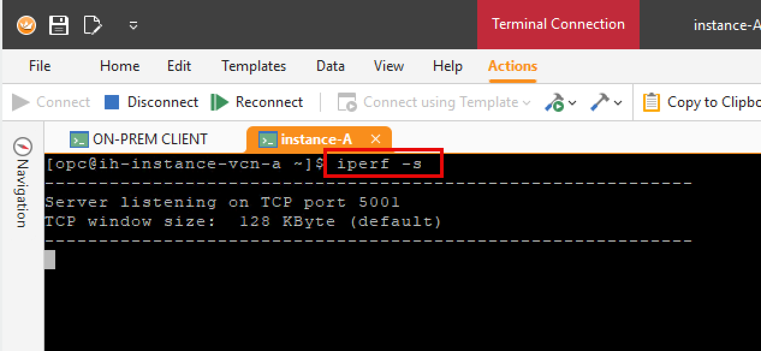Expand the plain hammer tool dropdown arrow

tap(618, 103)
